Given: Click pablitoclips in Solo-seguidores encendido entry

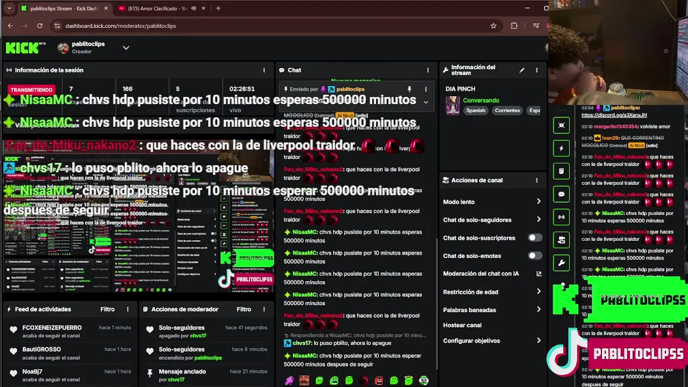Looking at the screenshot, I should click(208, 358).
